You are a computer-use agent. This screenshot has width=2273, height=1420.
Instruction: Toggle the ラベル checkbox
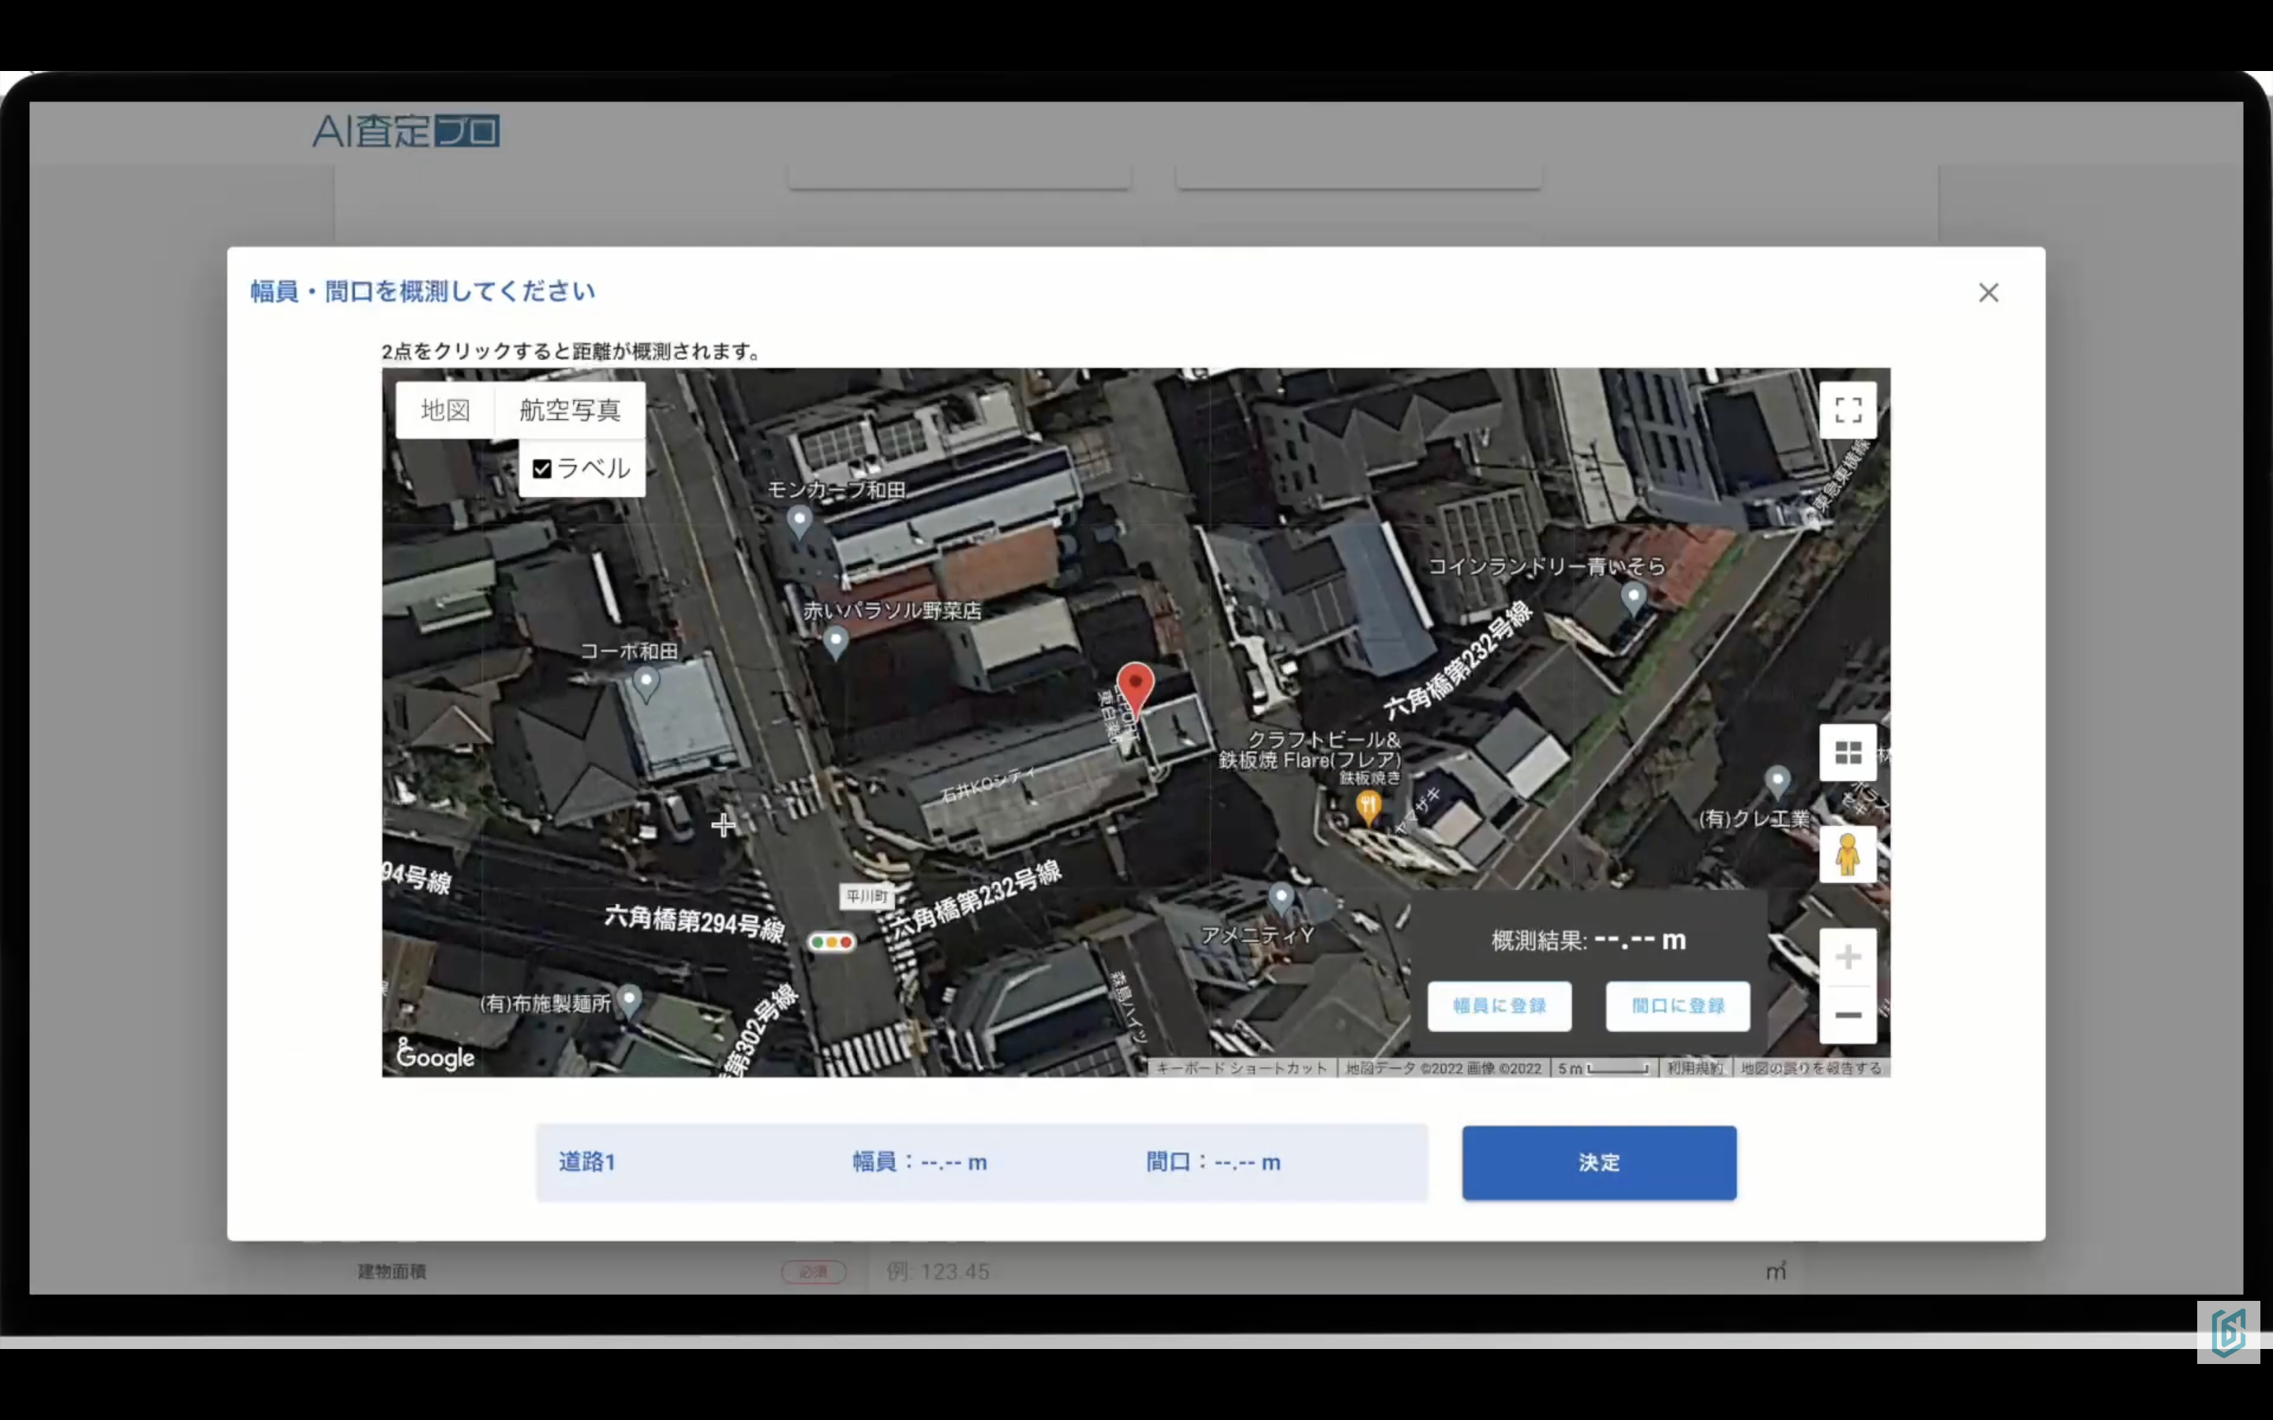[x=542, y=469]
